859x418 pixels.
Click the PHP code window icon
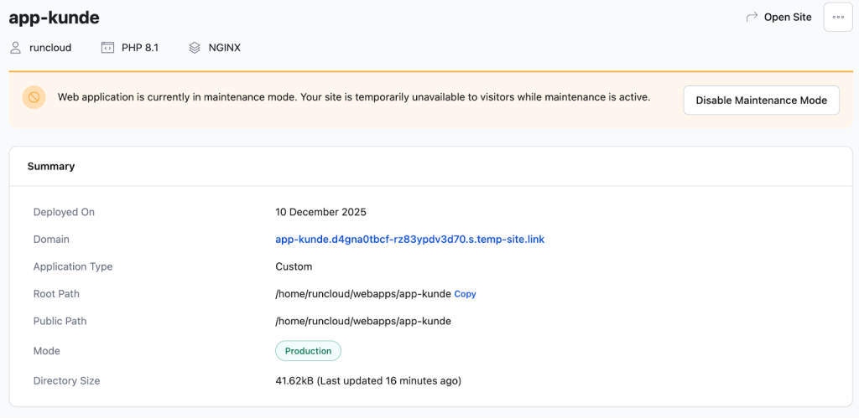point(107,48)
